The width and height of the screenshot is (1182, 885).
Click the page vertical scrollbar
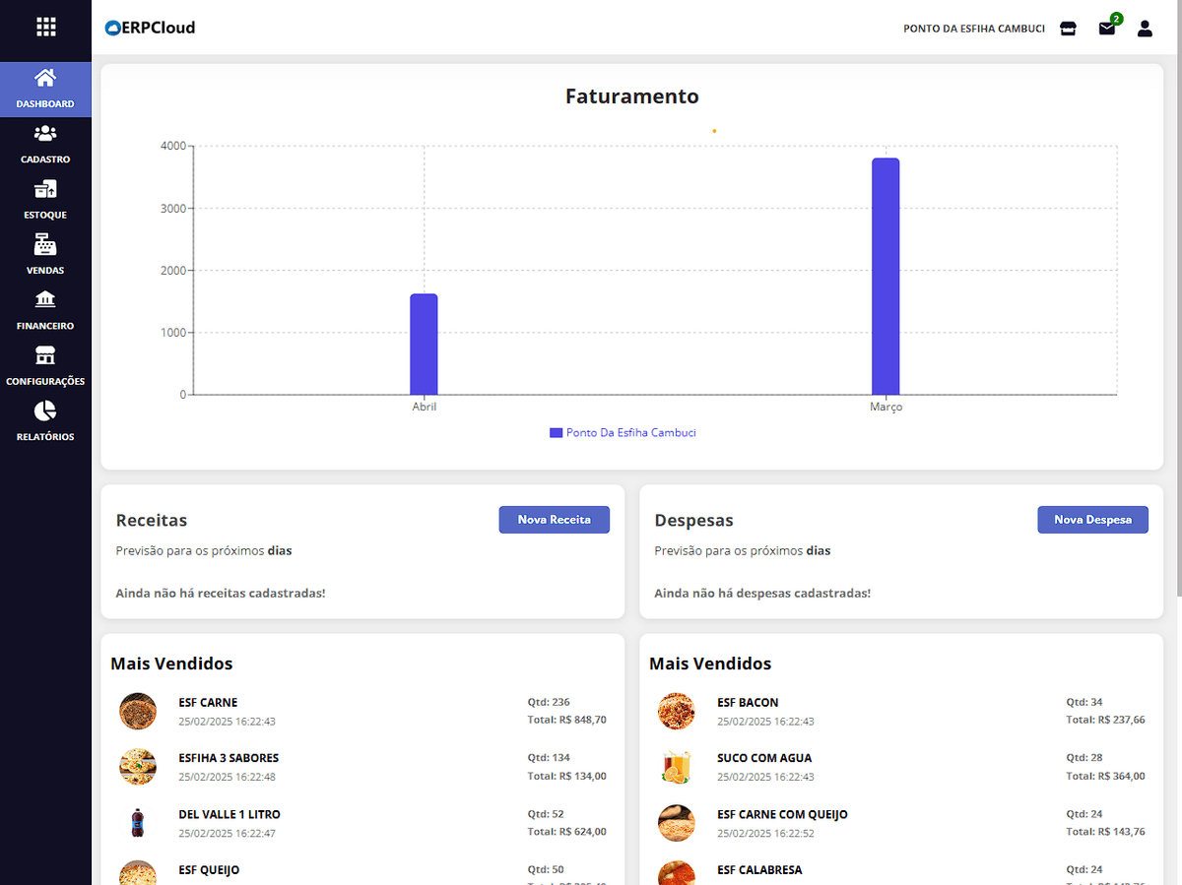click(x=1176, y=325)
